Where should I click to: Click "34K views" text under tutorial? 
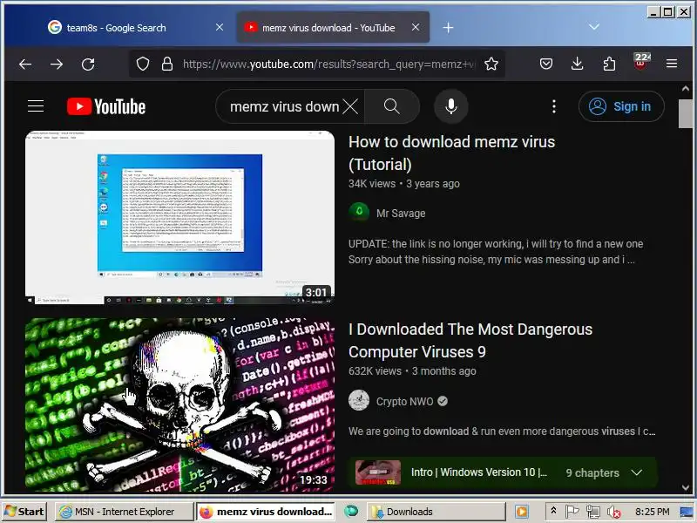click(x=372, y=184)
